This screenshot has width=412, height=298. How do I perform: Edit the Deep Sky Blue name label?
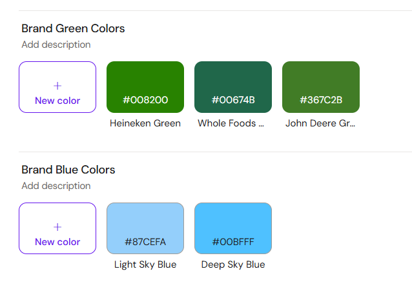pyautogui.click(x=233, y=264)
